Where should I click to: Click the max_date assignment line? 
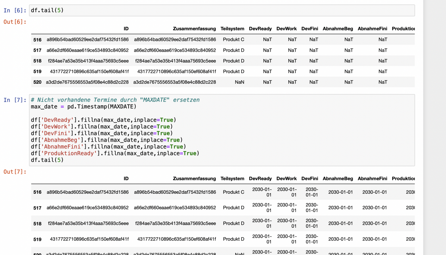tap(84, 106)
